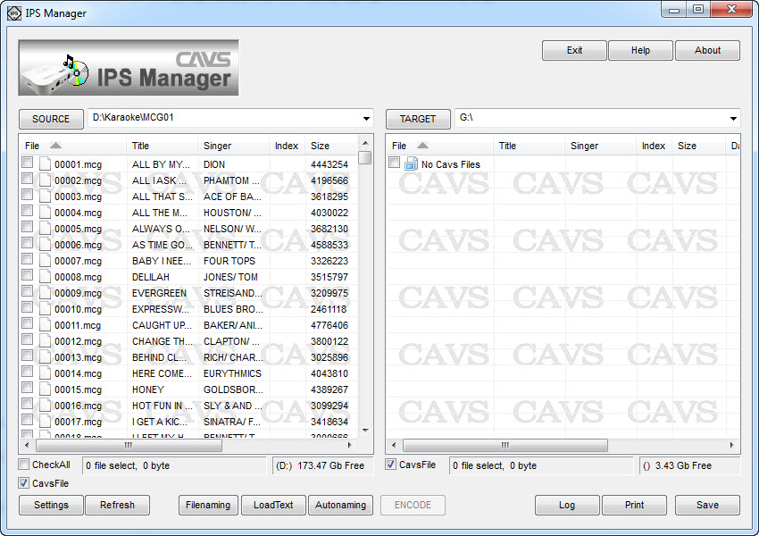This screenshot has height=536, width=759.
Task: Click the file icon for 00012.mcg
Action: [45, 341]
